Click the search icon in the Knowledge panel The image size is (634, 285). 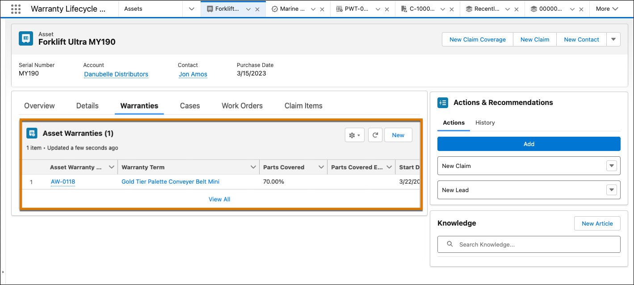tap(450, 244)
